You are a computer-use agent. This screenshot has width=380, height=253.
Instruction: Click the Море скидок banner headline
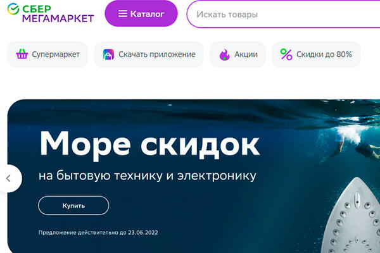149,144
